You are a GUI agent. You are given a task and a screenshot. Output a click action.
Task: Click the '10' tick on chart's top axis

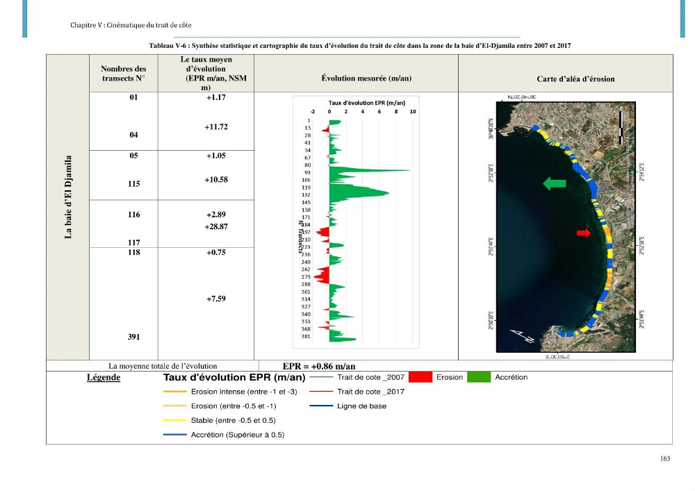click(x=413, y=112)
